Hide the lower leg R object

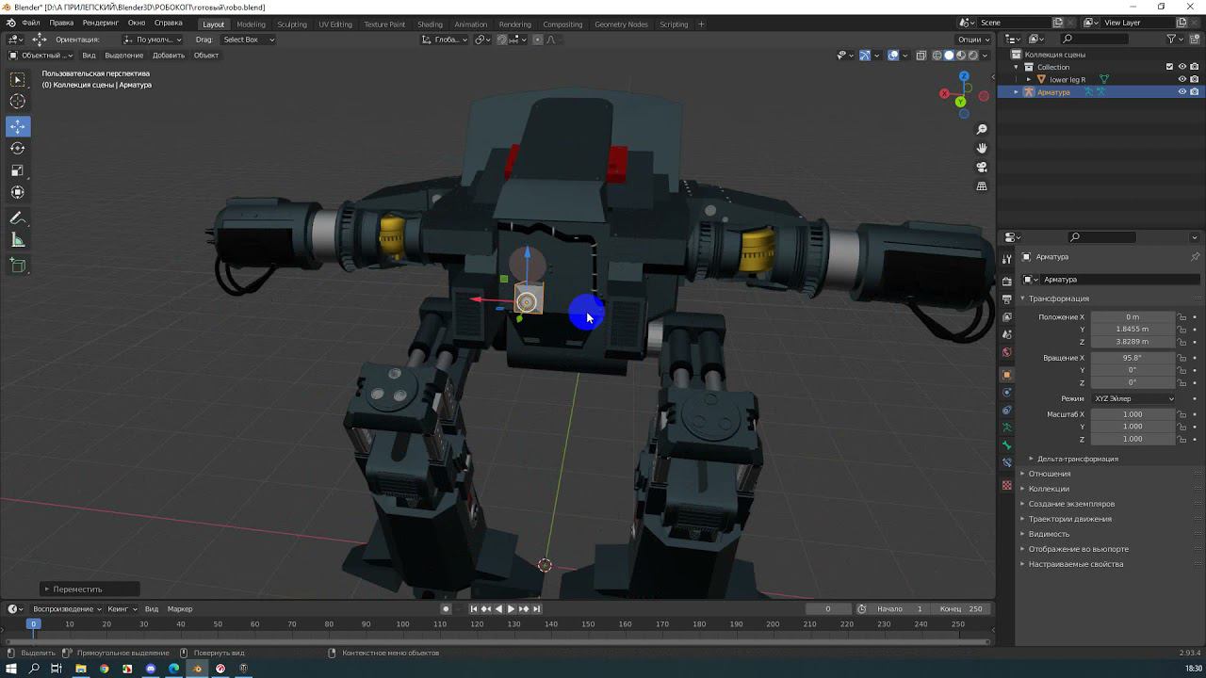(1182, 79)
